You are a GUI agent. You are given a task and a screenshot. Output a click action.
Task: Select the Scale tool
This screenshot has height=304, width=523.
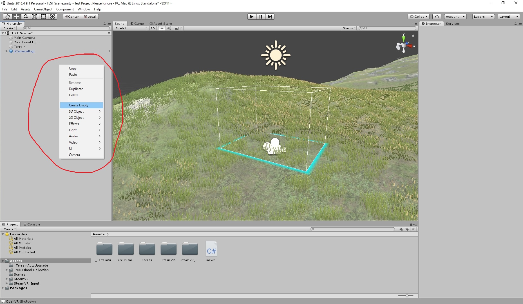click(x=35, y=16)
